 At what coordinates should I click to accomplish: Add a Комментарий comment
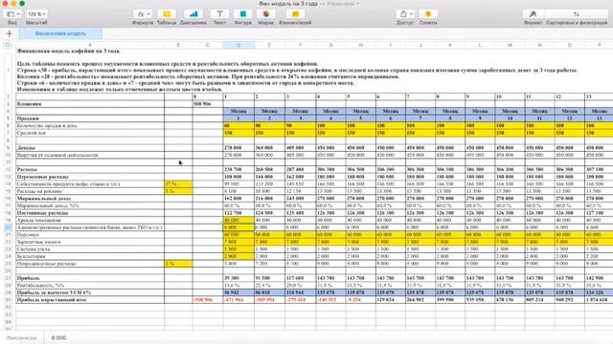(295, 14)
